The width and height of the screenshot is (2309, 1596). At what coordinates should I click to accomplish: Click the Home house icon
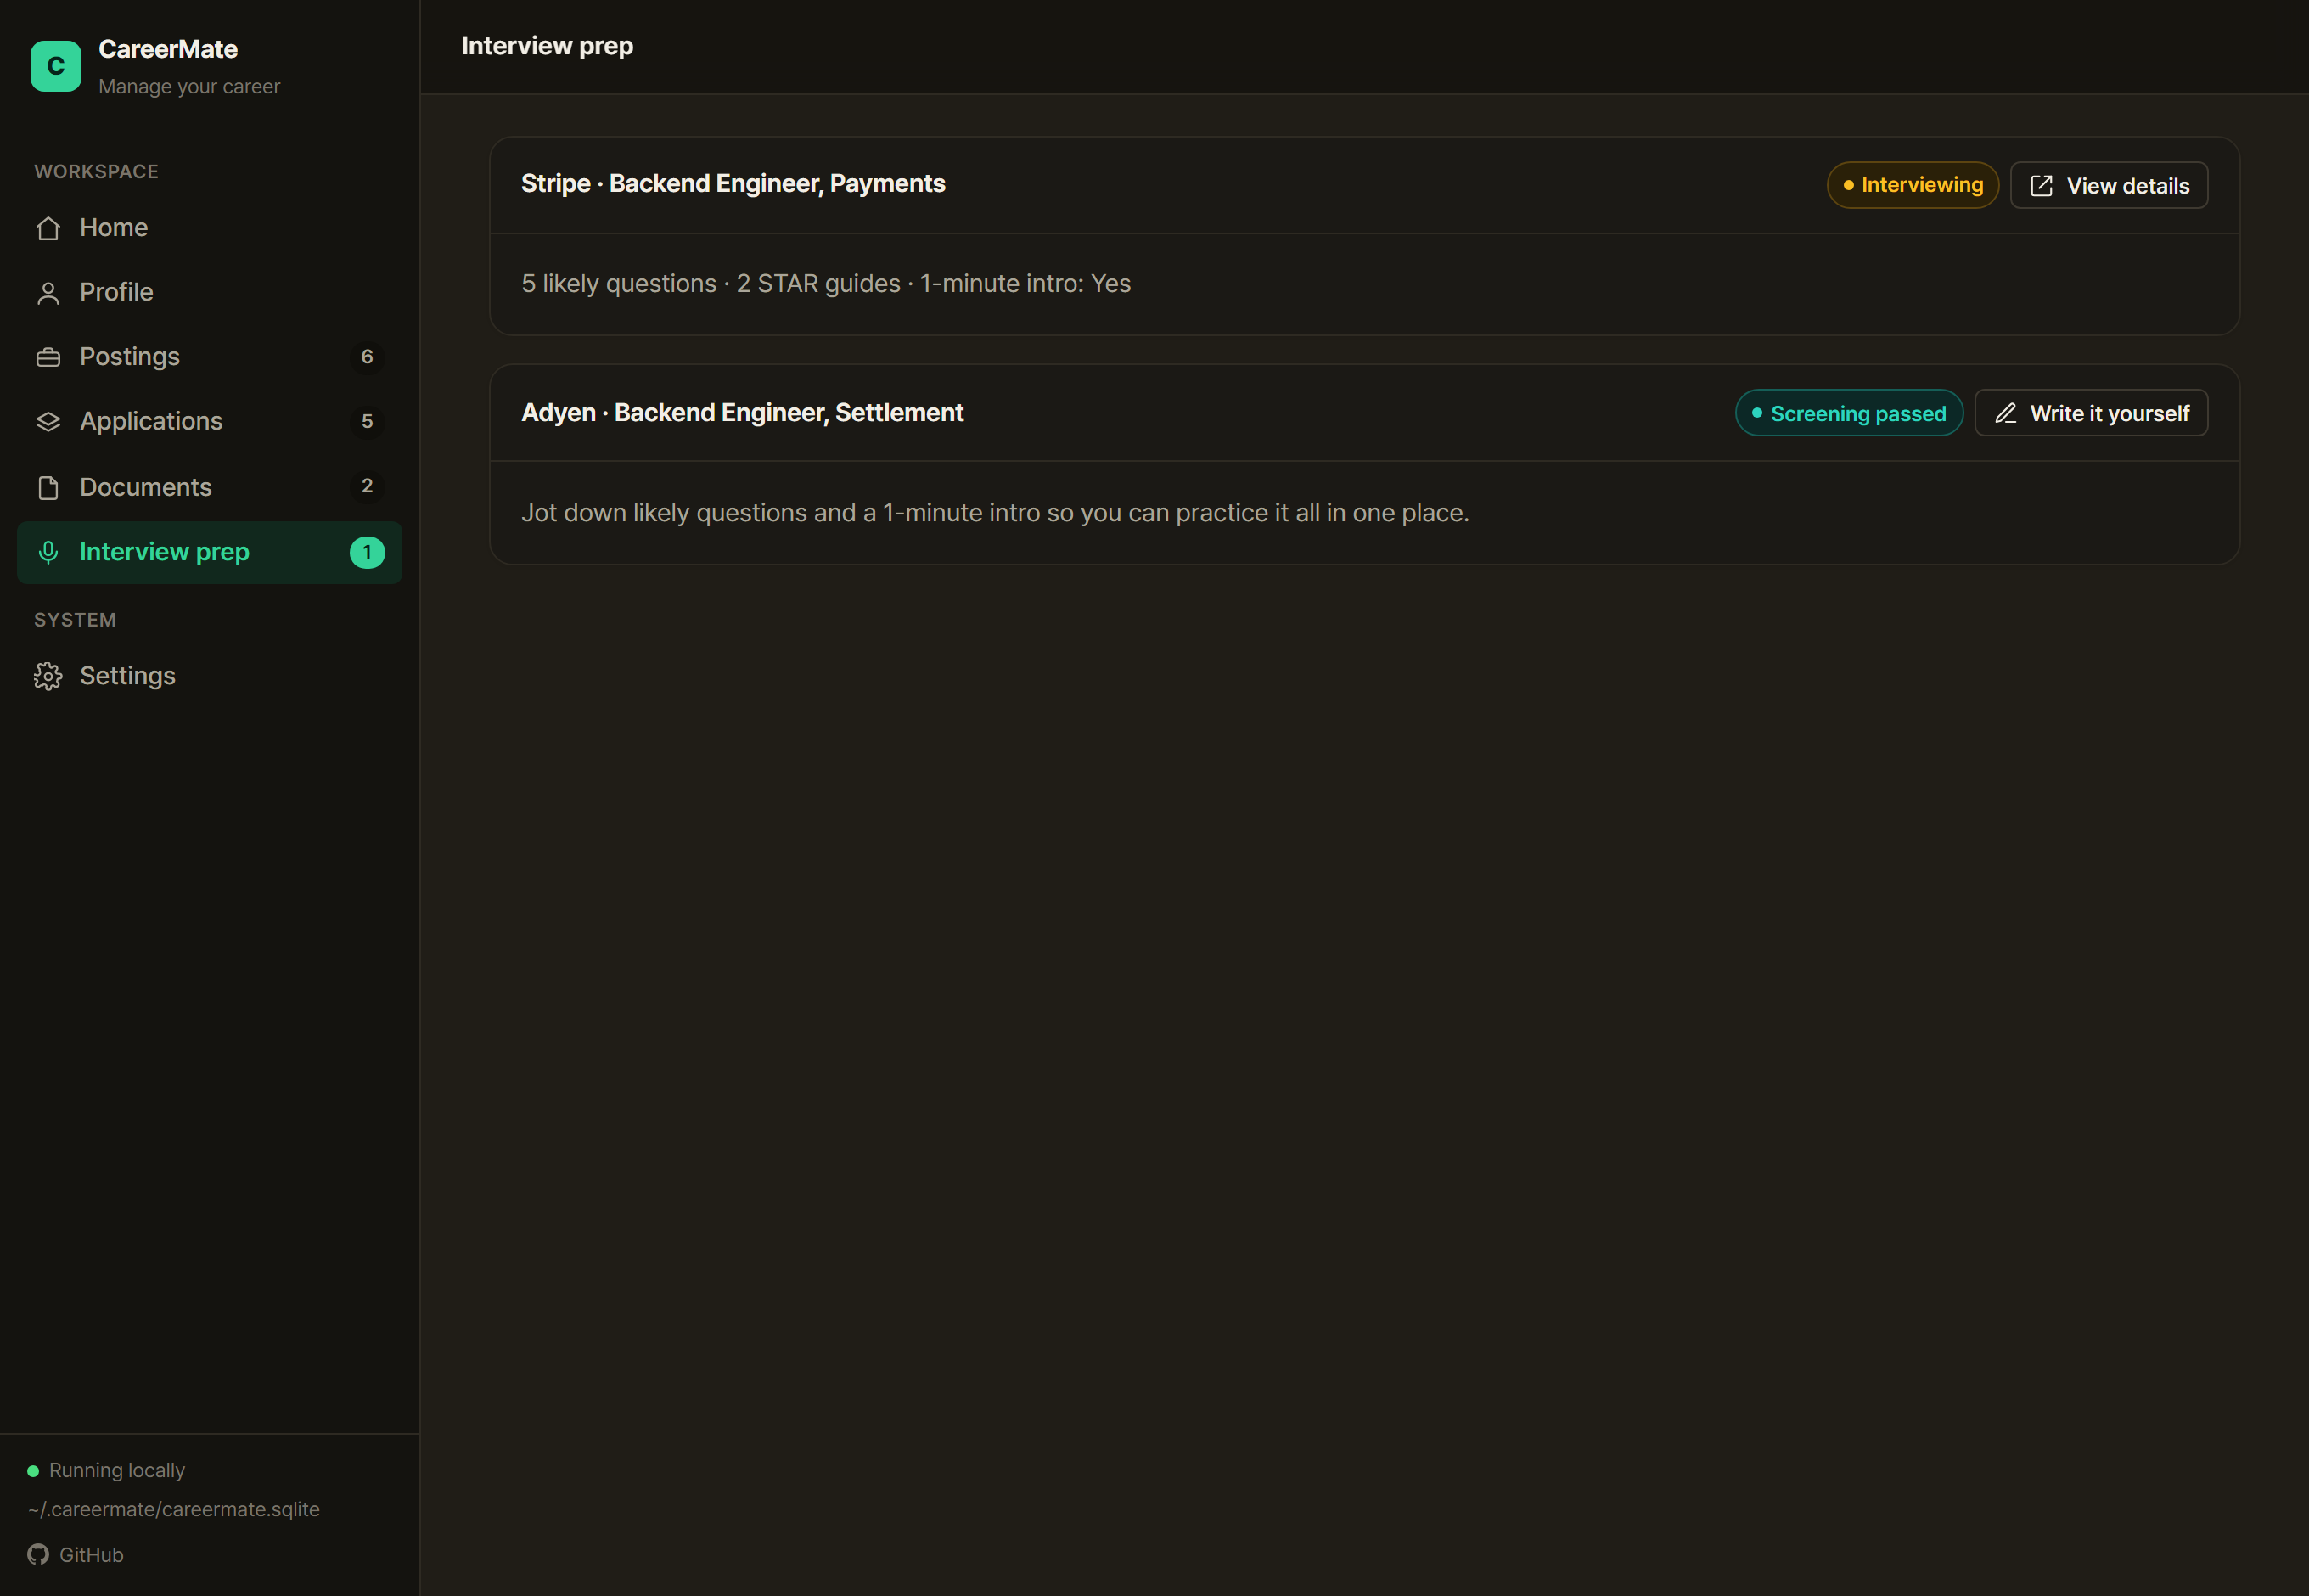[48, 228]
